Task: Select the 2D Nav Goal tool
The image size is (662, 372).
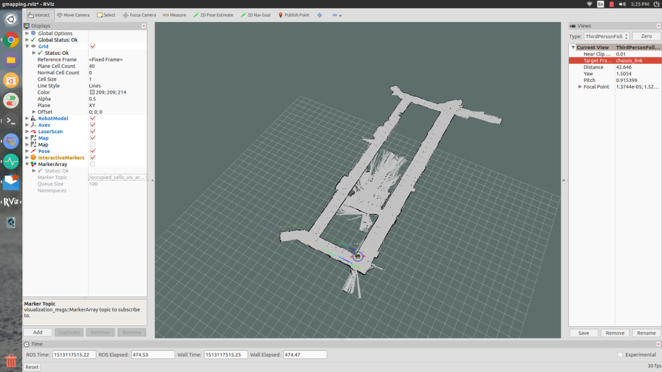Action: click(x=255, y=15)
